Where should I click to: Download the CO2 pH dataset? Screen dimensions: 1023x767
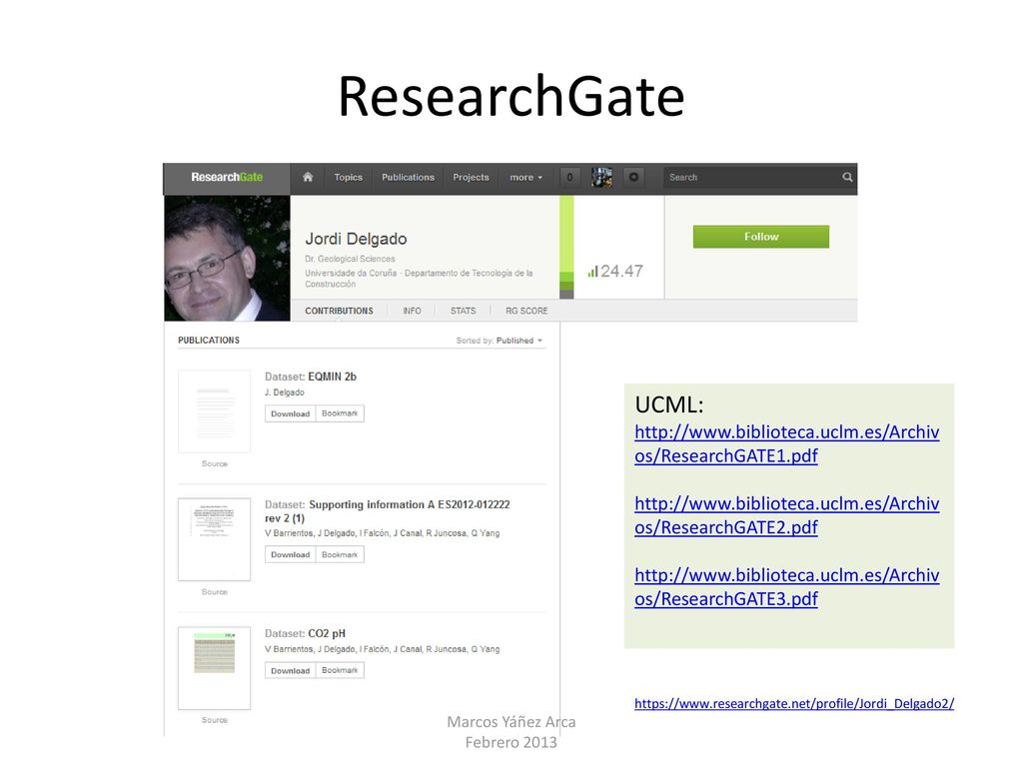click(291, 670)
